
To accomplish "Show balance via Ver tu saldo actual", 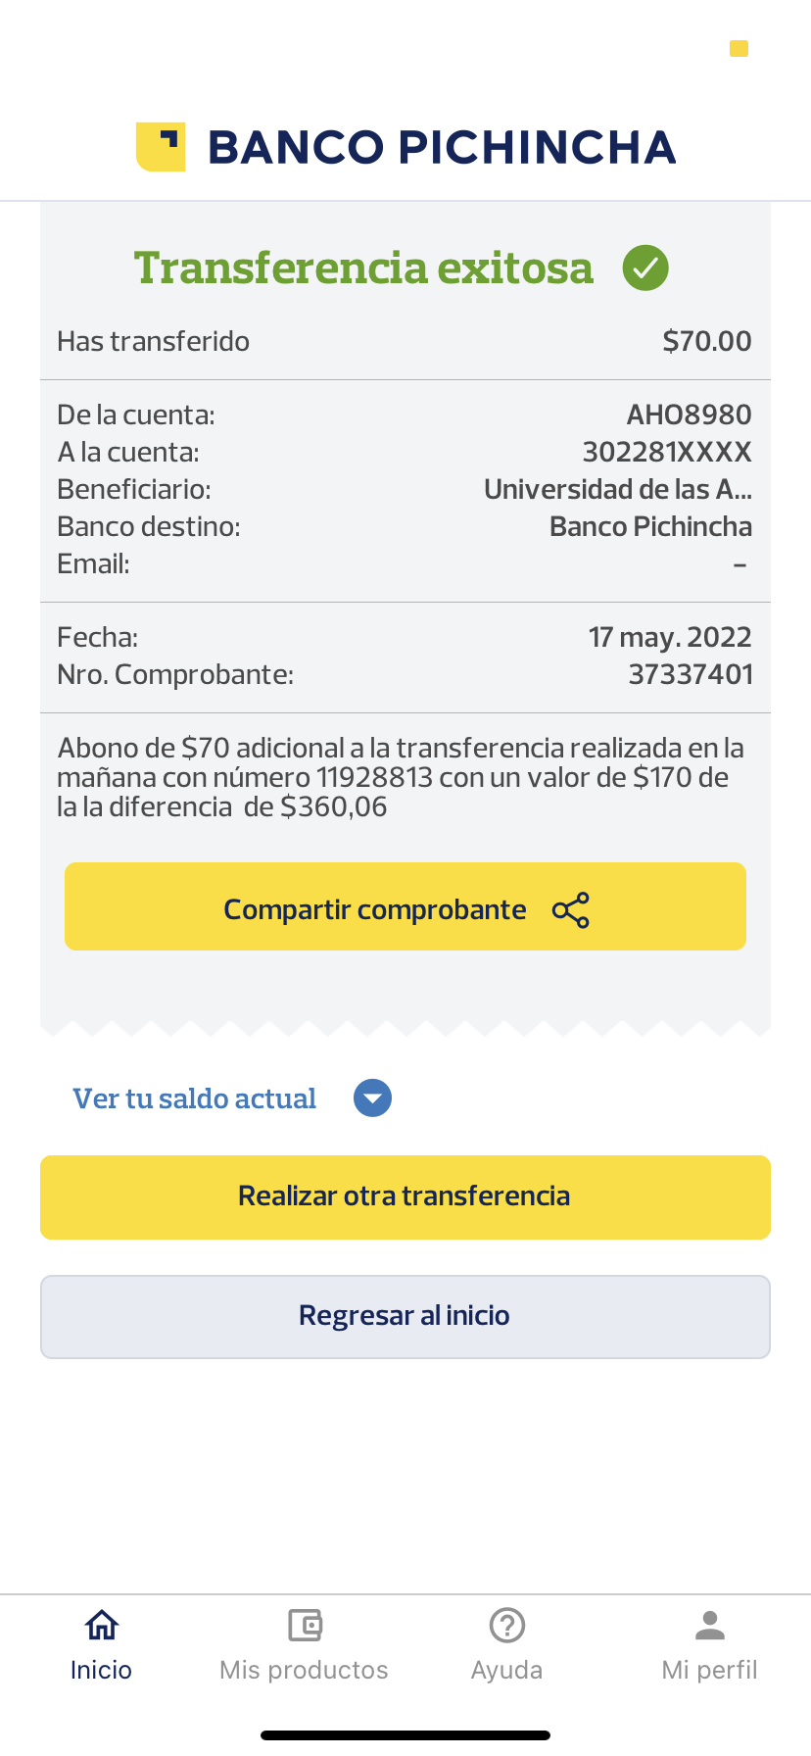I will tap(195, 1098).
